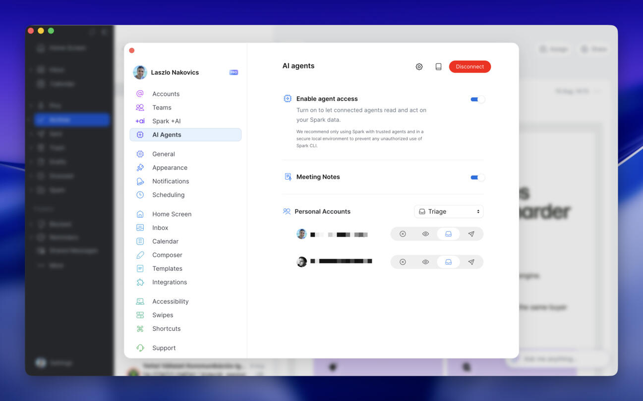
Task: Click the PRO badge next to the name
Action: (x=234, y=72)
